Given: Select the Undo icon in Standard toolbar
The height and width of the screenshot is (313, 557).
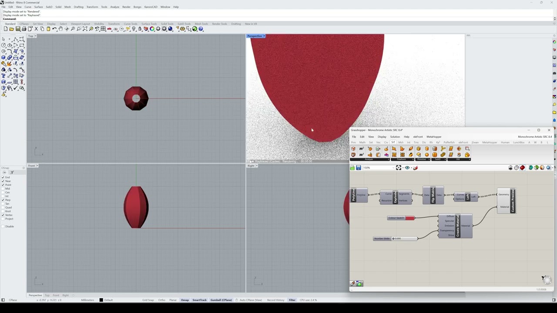Looking at the screenshot, I should click(x=54, y=29).
